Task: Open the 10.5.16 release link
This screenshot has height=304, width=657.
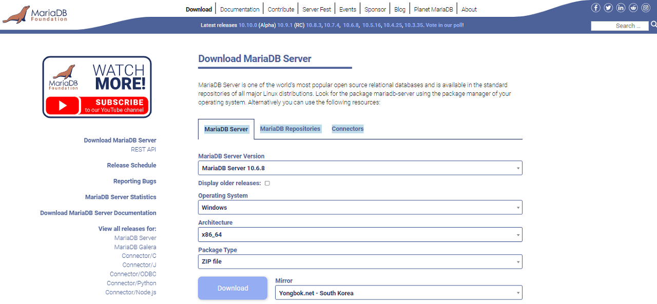Action: tap(372, 25)
